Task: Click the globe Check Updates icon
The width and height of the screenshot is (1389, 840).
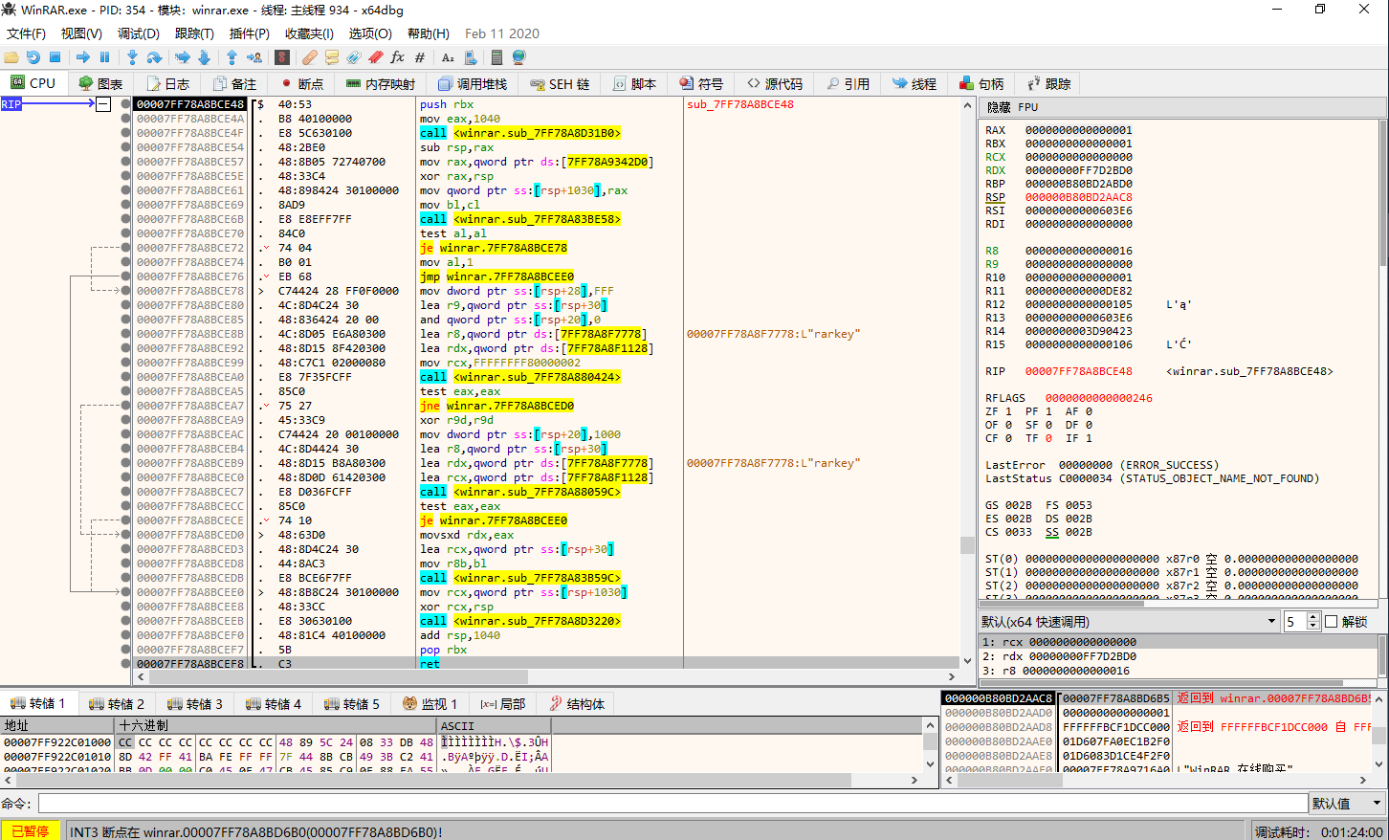Action: point(518,57)
